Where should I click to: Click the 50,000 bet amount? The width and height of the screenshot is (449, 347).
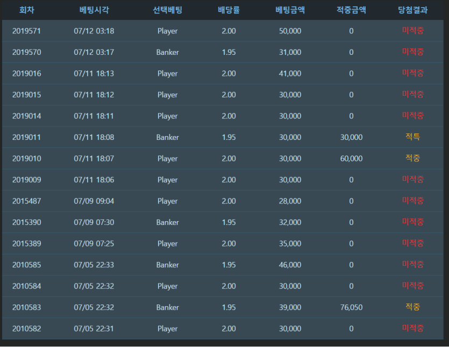click(x=290, y=31)
